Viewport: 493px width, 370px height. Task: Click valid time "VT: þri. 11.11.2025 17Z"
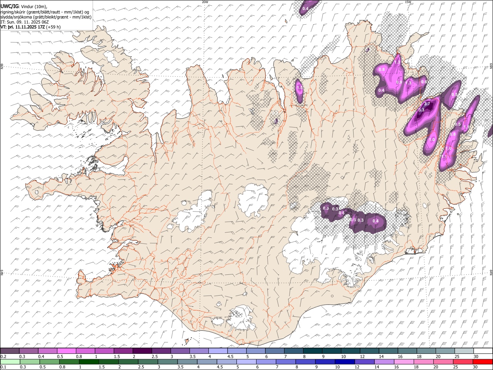[23, 27]
